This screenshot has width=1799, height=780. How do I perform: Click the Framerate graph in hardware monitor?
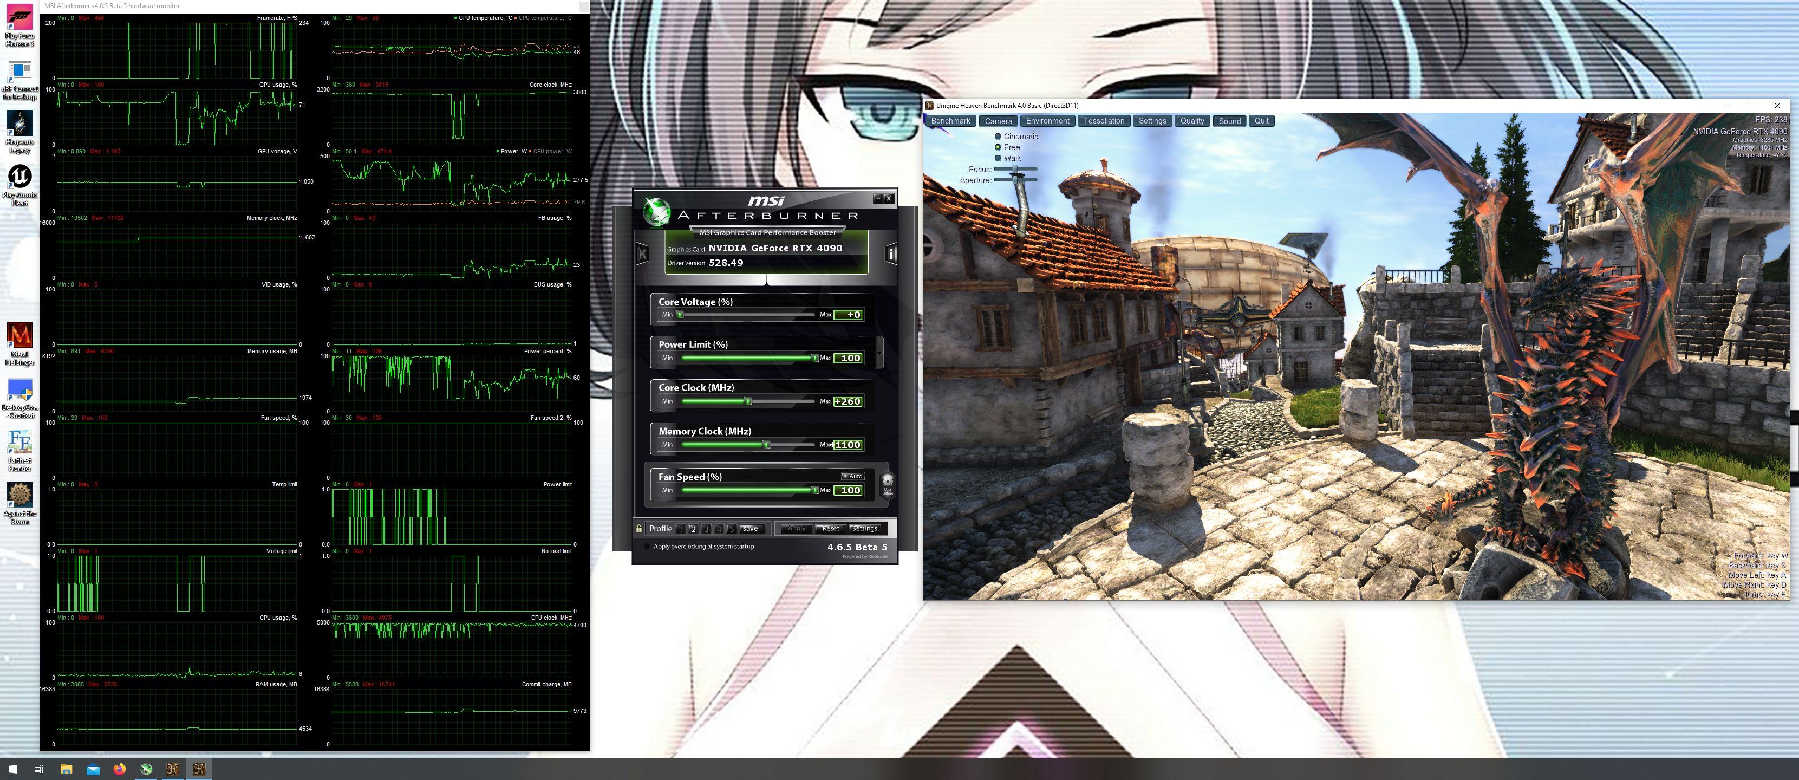click(178, 50)
